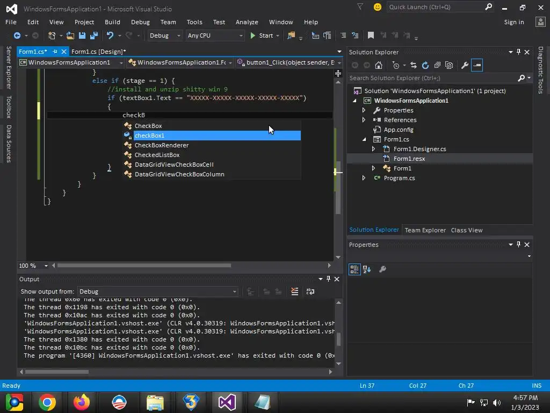Viewport: 550px width, 413px height.
Task: Click the green Start debugging icon
Action: coord(252,35)
